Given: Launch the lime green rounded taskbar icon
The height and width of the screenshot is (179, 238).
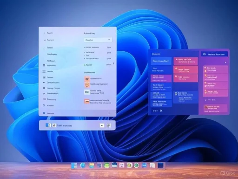Looking at the screenshot, I should point(106,165).
